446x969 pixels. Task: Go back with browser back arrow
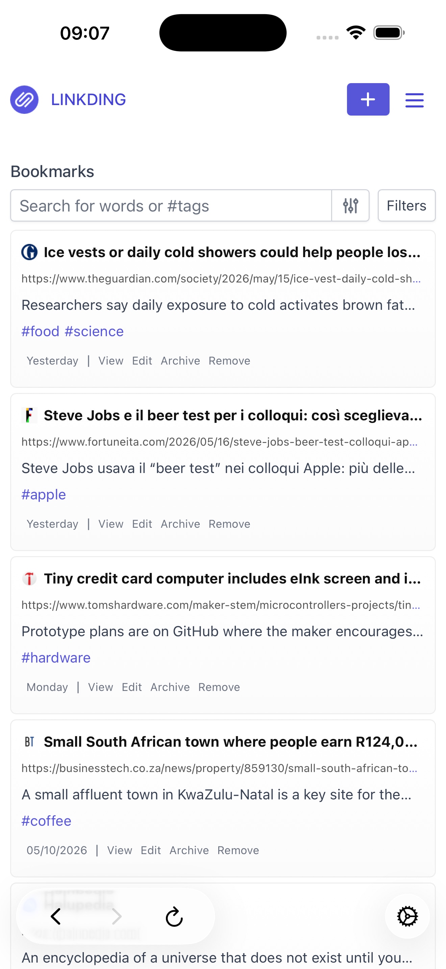(x=56, y=916)
